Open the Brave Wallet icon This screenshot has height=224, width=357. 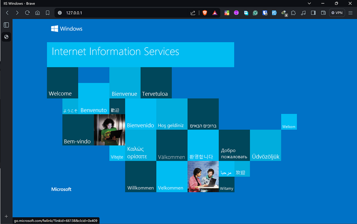323,13
